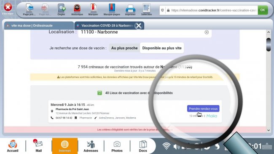Click the Wi-Fi status icon

coord(167,146)
